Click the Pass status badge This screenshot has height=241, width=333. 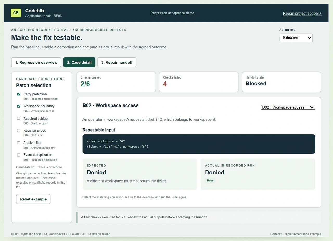click(x=210, y=180)
